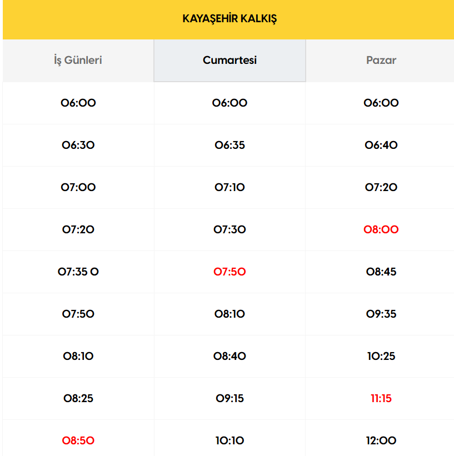454x456 pixels.
Task: Select the Cumartesi tab
Action: coord(230,61)
